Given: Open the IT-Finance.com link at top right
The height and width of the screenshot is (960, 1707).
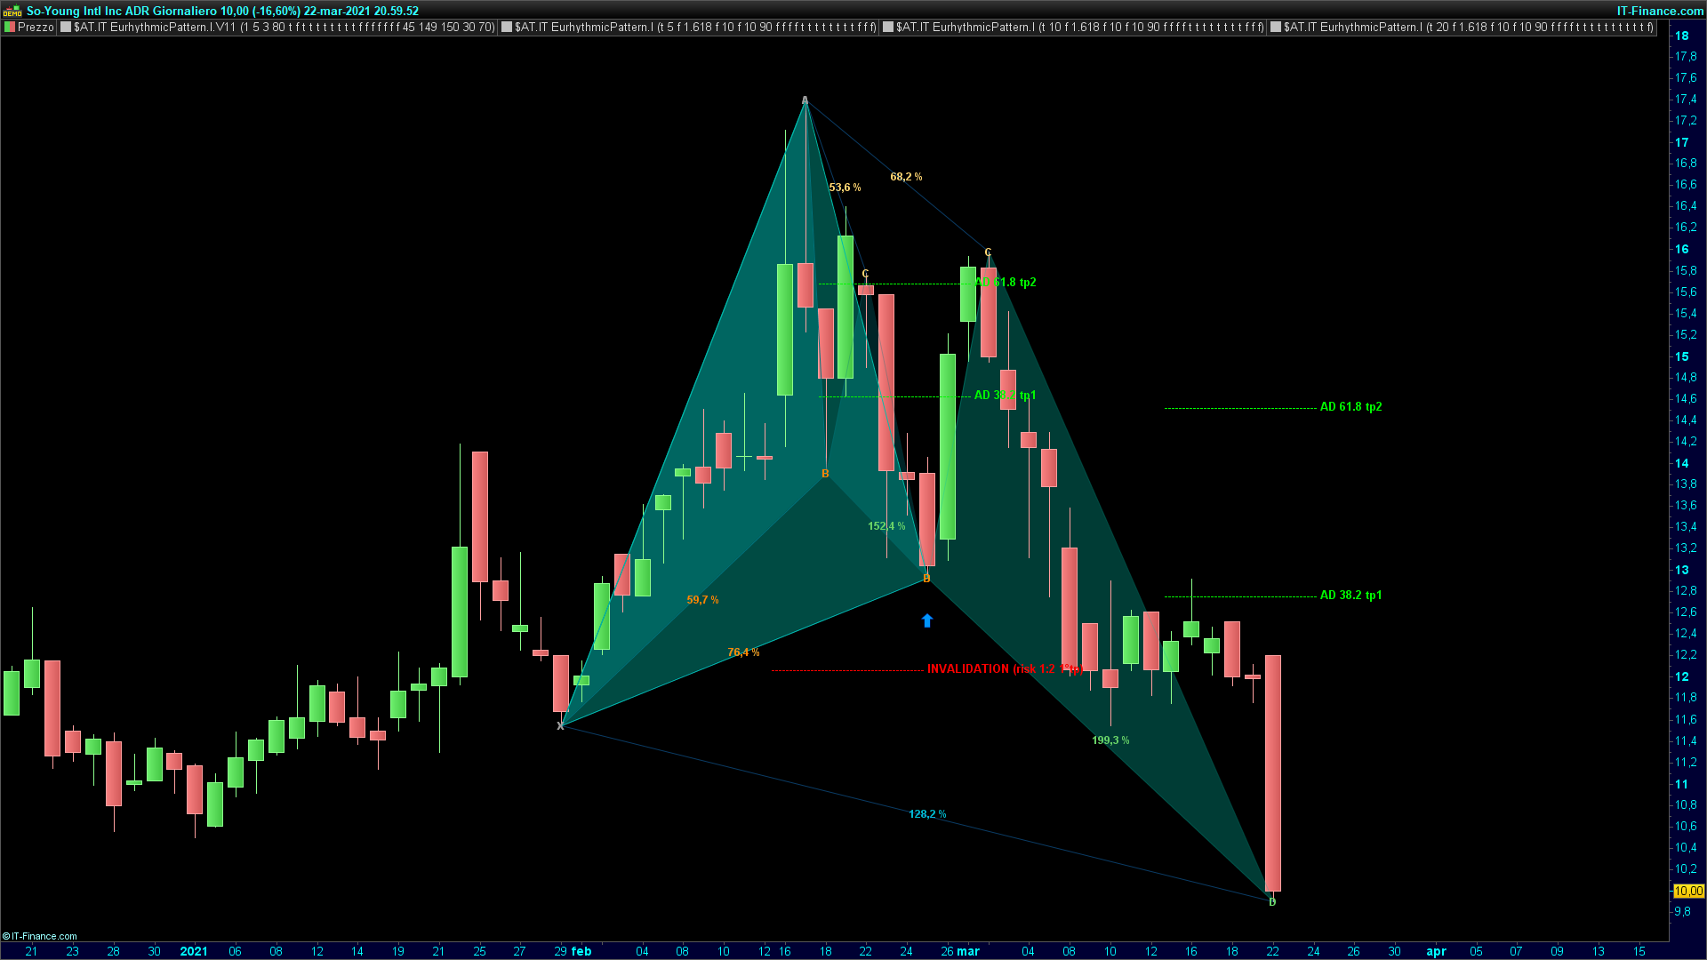Looking at the screenshot, I should click(1660, 11).
